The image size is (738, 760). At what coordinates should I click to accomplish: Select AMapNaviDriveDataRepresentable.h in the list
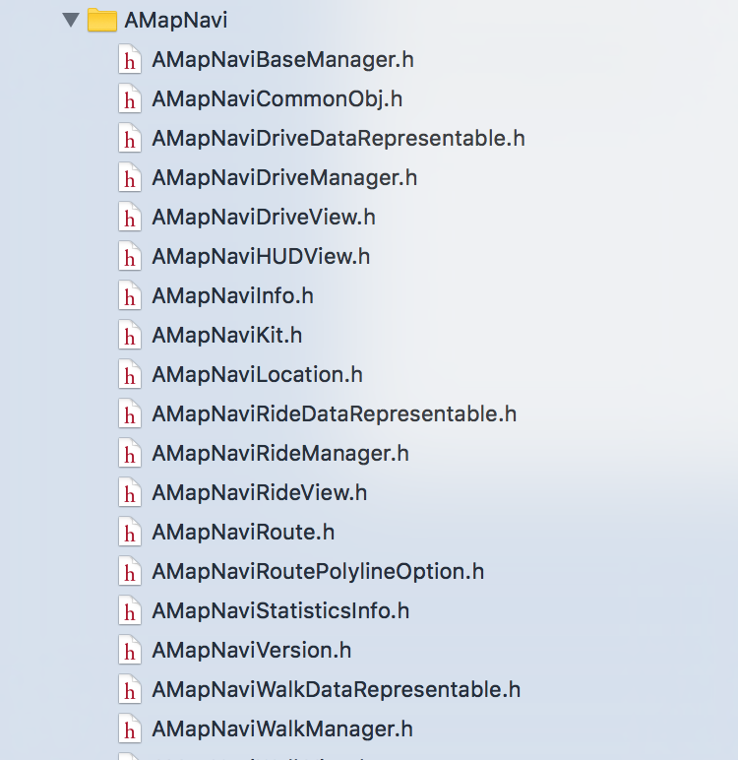click(x=338, y=138)
